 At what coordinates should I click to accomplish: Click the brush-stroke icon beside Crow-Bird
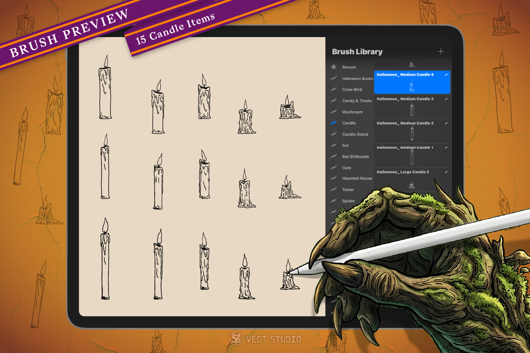pyautogui.click(x=334, y=90)
